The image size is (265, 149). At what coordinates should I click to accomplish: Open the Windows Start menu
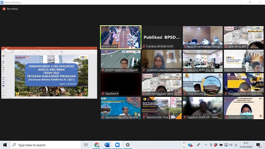pos(5,145)
